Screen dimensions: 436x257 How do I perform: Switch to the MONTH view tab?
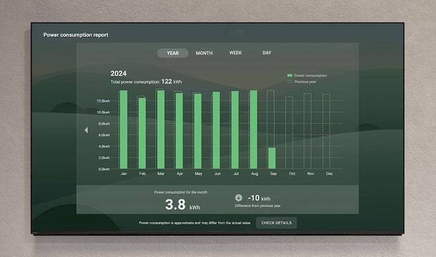click(204, 53)
